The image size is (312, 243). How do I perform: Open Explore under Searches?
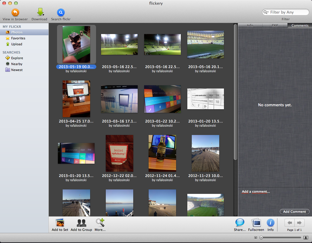pos(17,58)
